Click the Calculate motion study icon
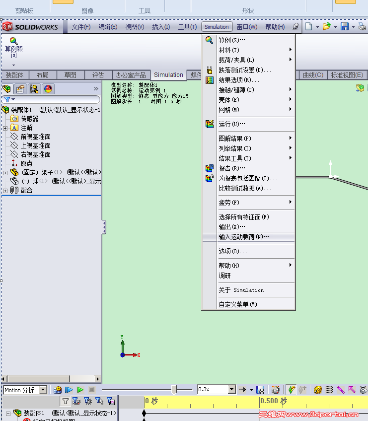 point(57,390)
